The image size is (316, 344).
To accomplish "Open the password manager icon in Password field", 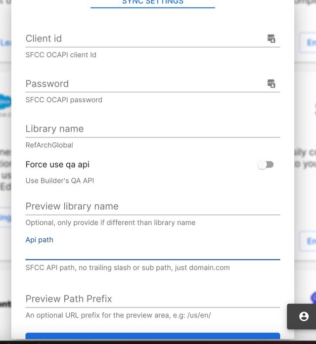I will pyautogui.click(x=271, y=84).
